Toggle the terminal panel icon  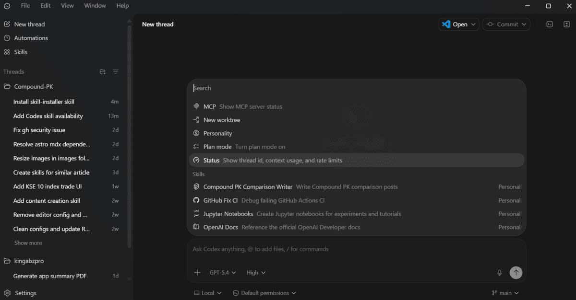pyautogui.click(x=550, y=24)
